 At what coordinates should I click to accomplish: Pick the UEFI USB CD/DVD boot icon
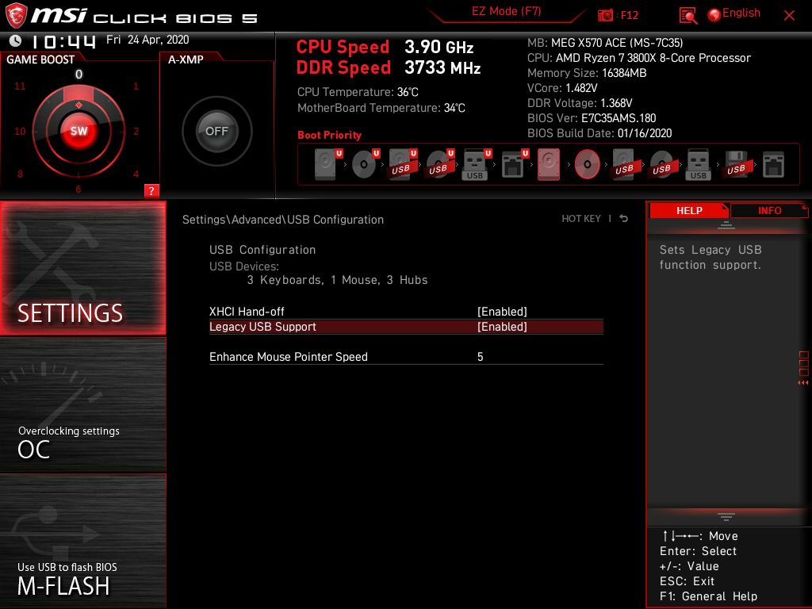tap(440, 164)
